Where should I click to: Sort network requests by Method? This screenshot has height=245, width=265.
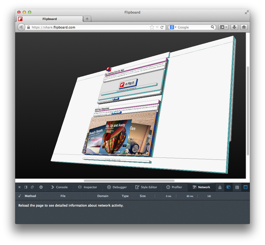(x=30, y=196)
